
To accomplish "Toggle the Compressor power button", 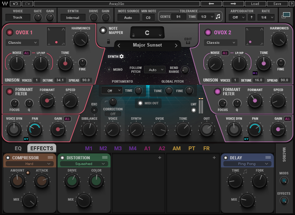I will (8, 158).
